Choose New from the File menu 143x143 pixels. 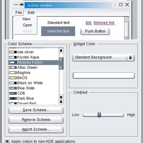26,19
